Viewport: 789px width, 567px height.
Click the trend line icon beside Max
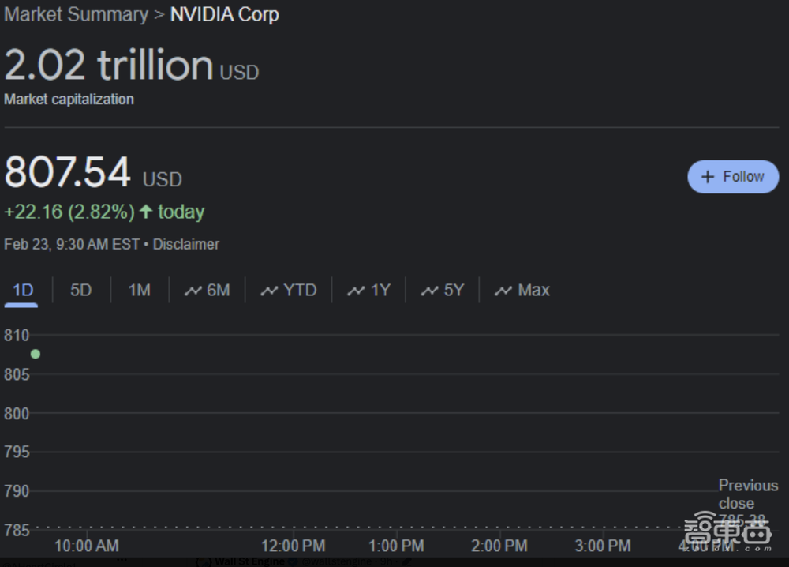click(x=503, y=291)
